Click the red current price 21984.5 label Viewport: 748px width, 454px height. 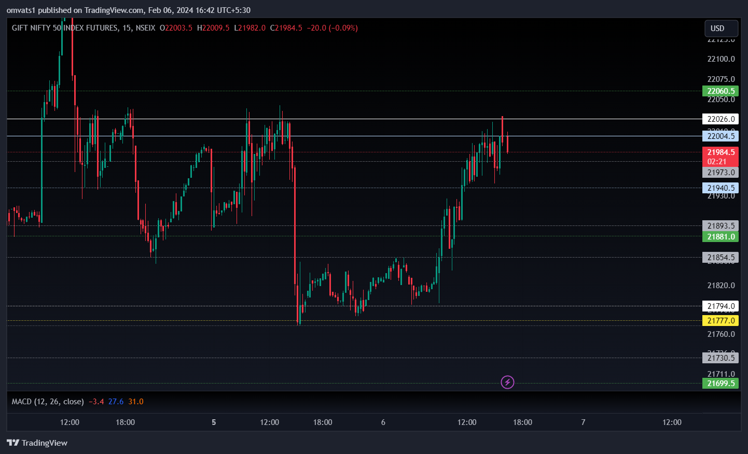point(720,157)
